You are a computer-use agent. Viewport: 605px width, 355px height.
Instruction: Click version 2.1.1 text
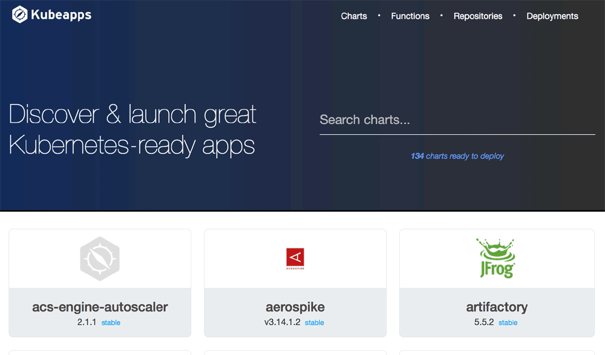(87, 322)
